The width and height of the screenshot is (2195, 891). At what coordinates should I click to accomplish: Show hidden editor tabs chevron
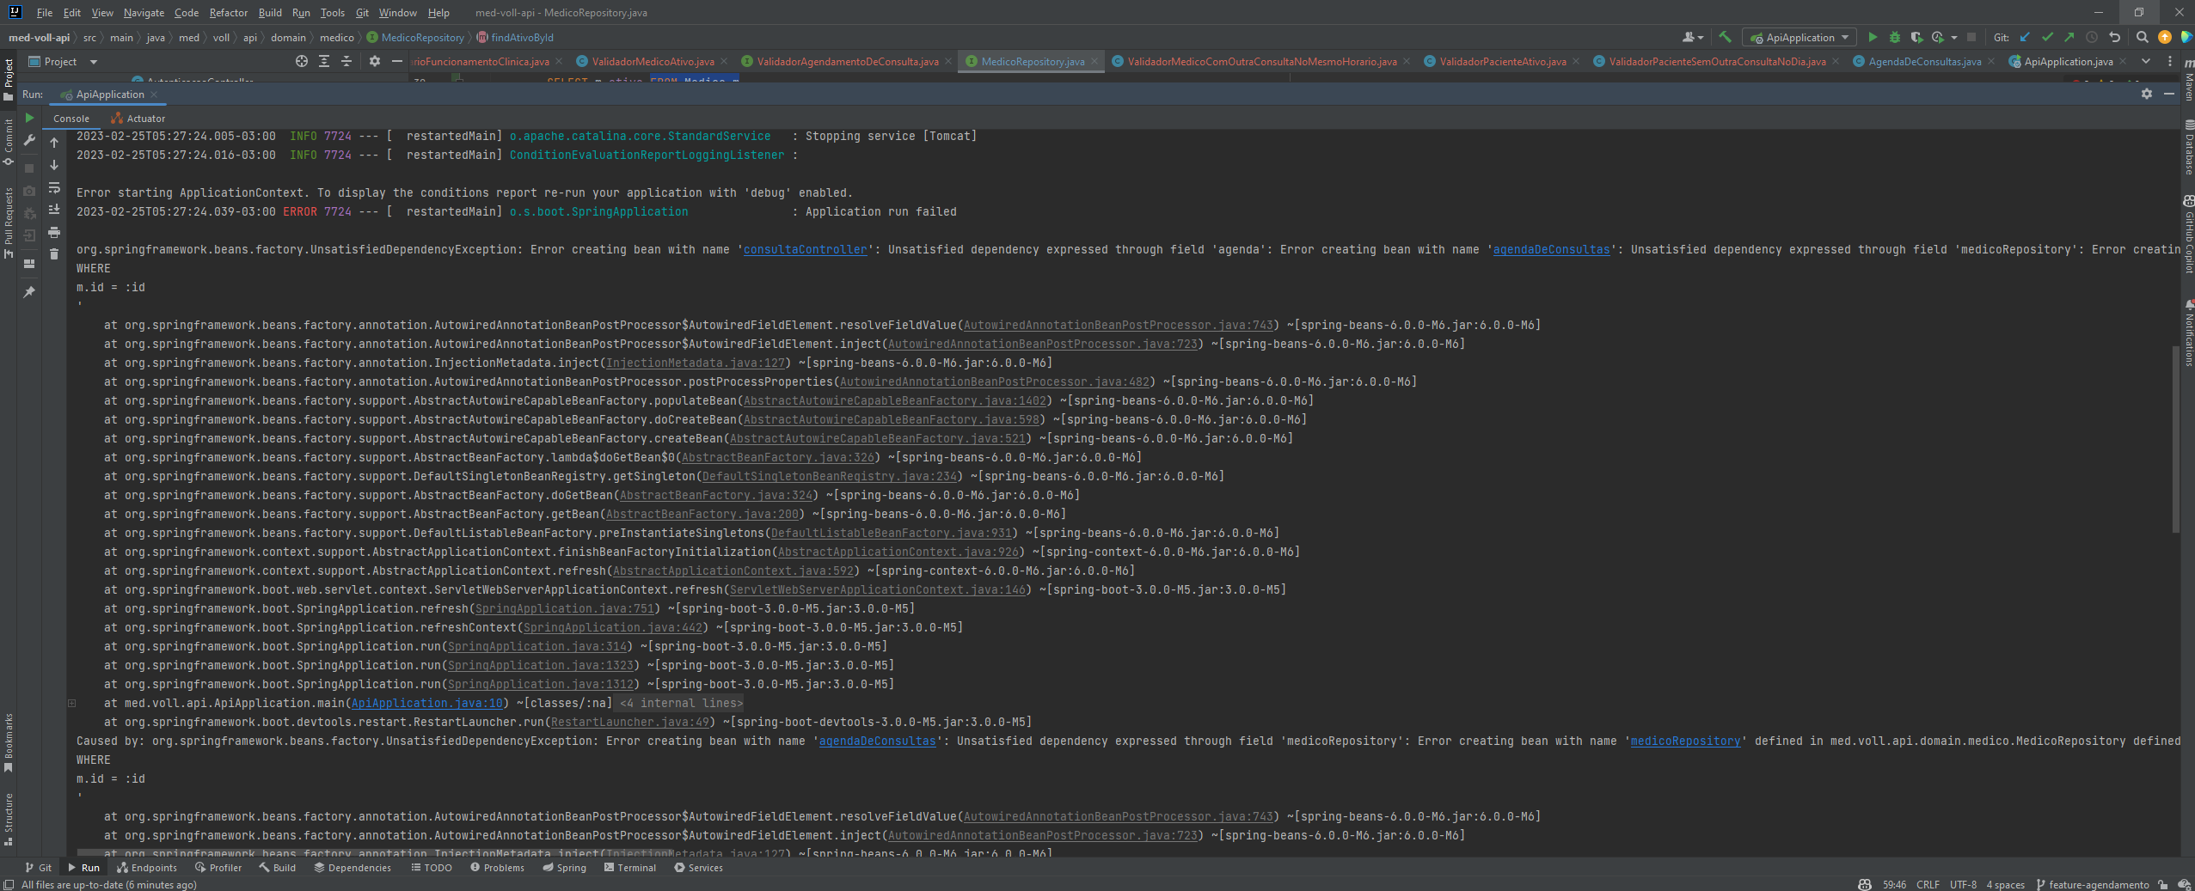(2146, 61)
